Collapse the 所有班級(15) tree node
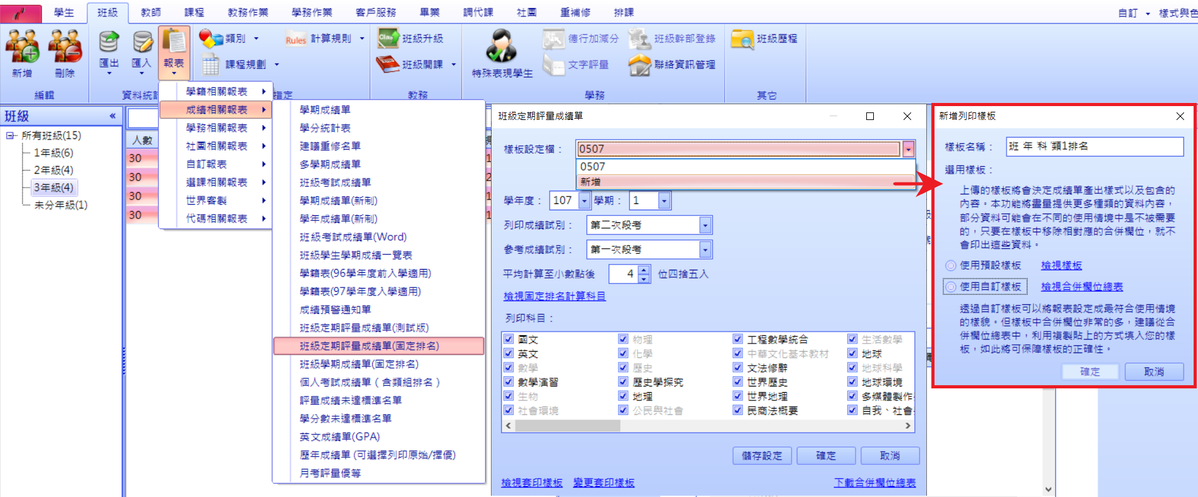The image size is (1198, 497). (x=11, y=136)
